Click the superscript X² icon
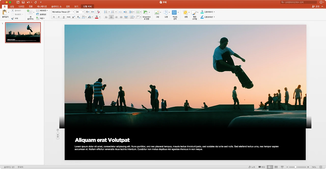This screenshot has height=169, width=326. (74, 17)
